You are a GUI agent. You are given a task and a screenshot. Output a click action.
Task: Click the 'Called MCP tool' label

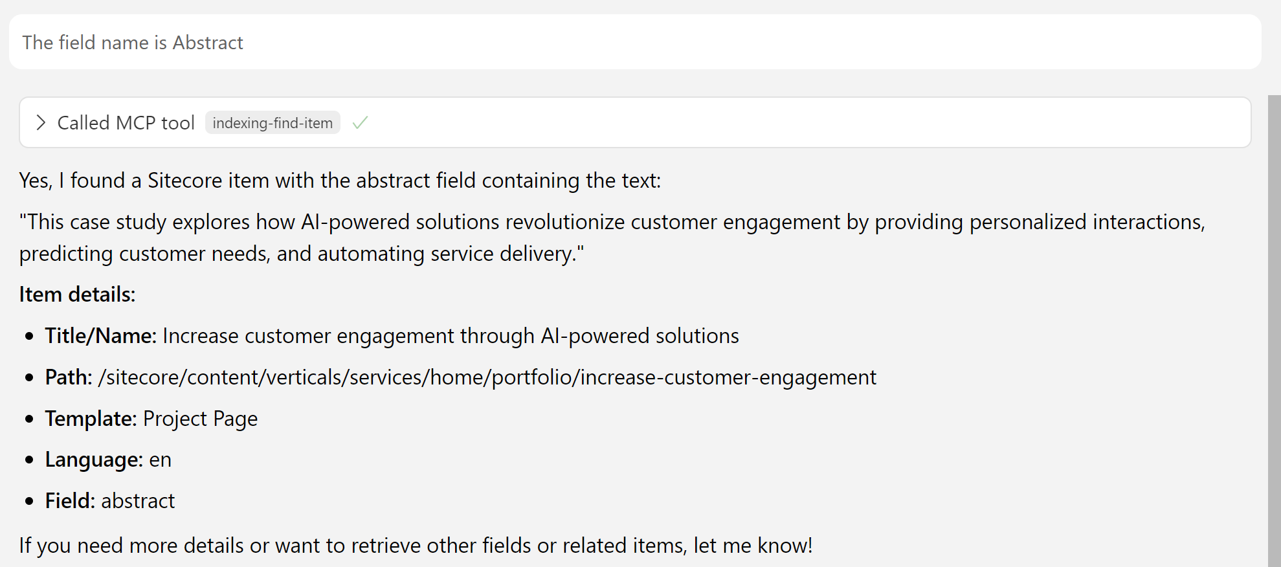coord(126,123)
